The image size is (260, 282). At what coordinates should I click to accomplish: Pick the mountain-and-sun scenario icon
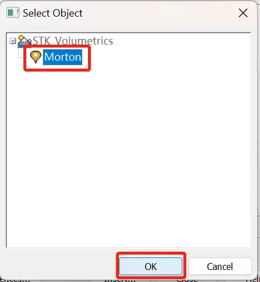pos(25,41)
